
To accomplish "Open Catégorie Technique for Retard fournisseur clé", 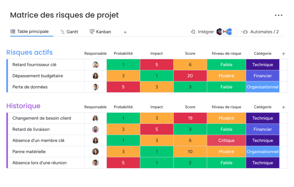I will click(x=262, y=65).
